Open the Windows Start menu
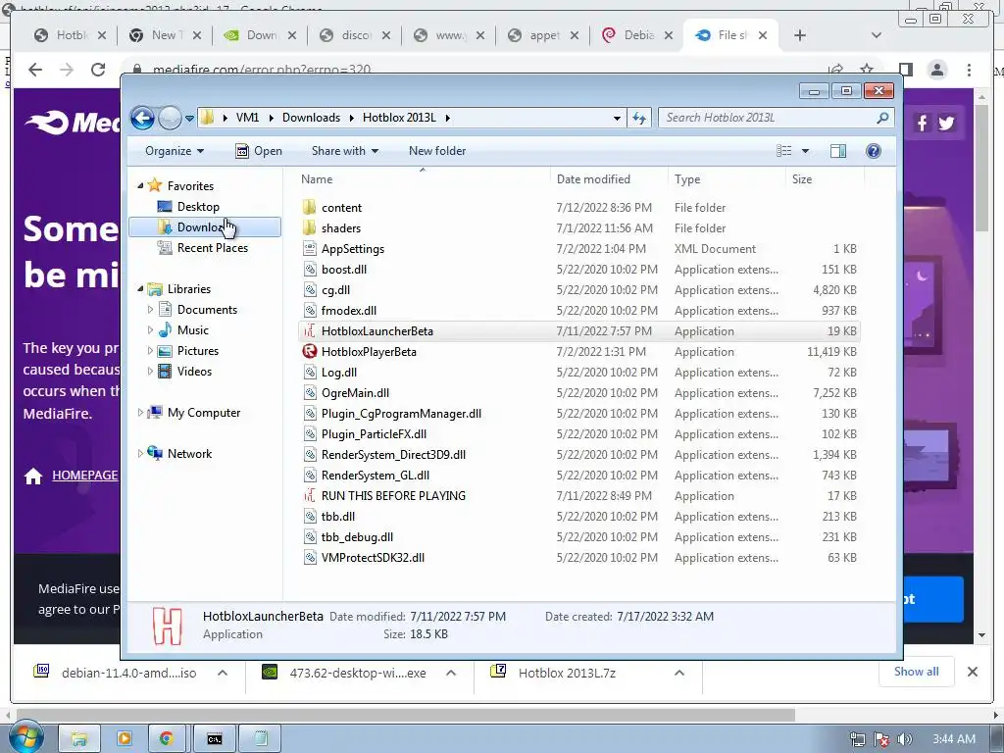The image size is (1004, 753). (x=25, y=738)
